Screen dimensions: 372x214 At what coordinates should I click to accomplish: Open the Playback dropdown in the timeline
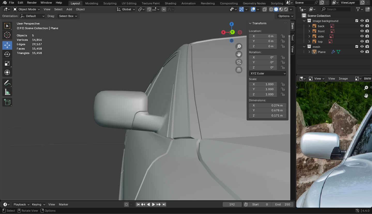tap(21, 204)
